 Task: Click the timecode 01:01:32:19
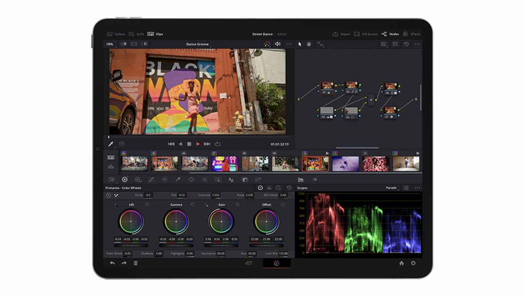pyautogui.click(x=280, y=145)
